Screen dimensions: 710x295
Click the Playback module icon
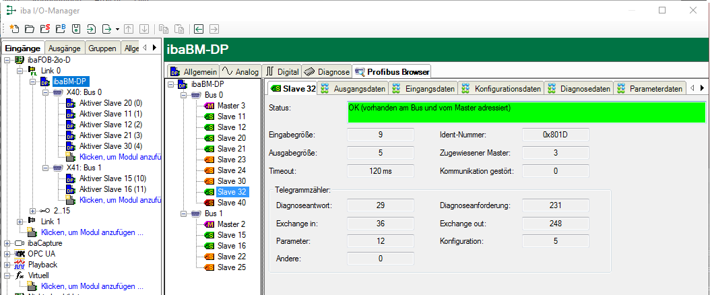tap(20, 265)
